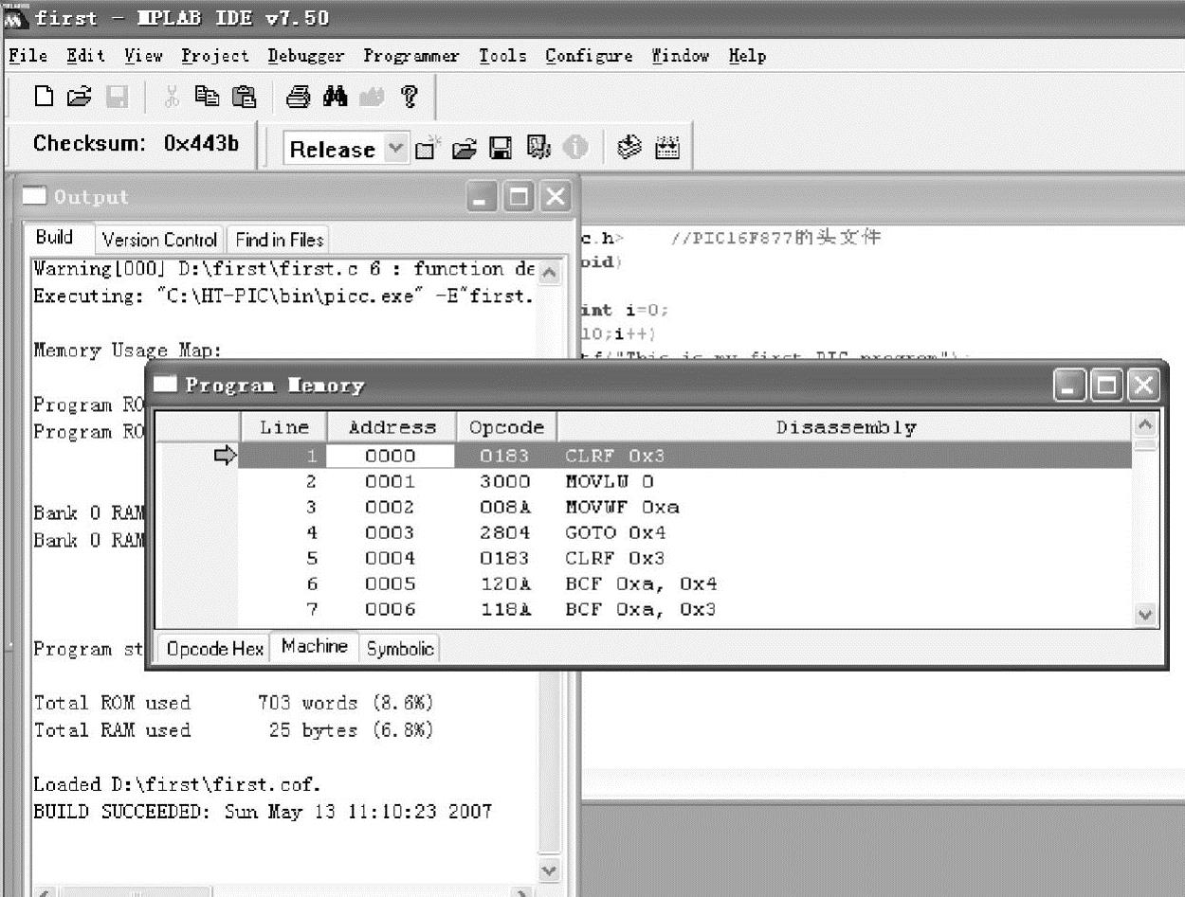Screen dimensions: 1185x897
Task: Click the New File icon in toolbar
Action: pyautogui.click(x=44, y=97)
